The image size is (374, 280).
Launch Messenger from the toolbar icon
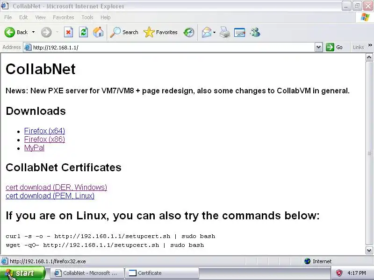[255, 32]
